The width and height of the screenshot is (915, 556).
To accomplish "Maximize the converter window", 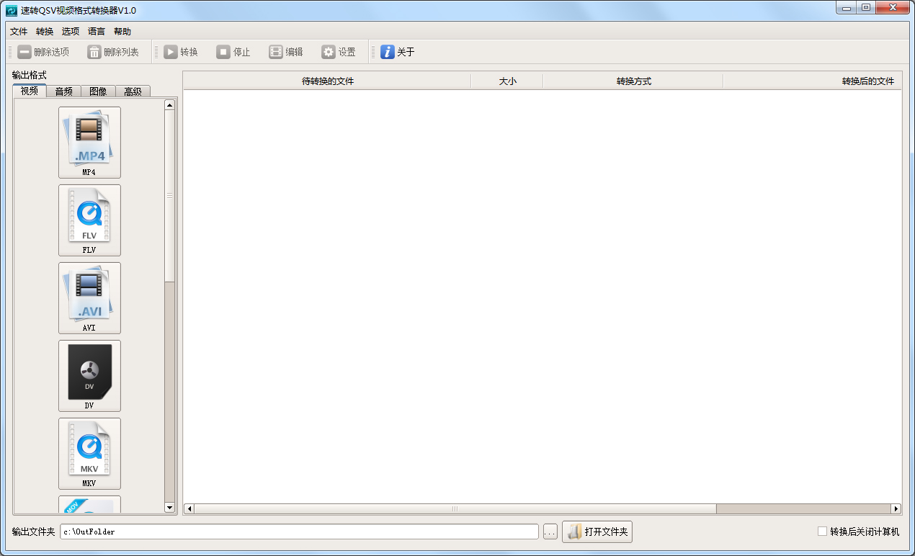I will (x=865, y=8).
